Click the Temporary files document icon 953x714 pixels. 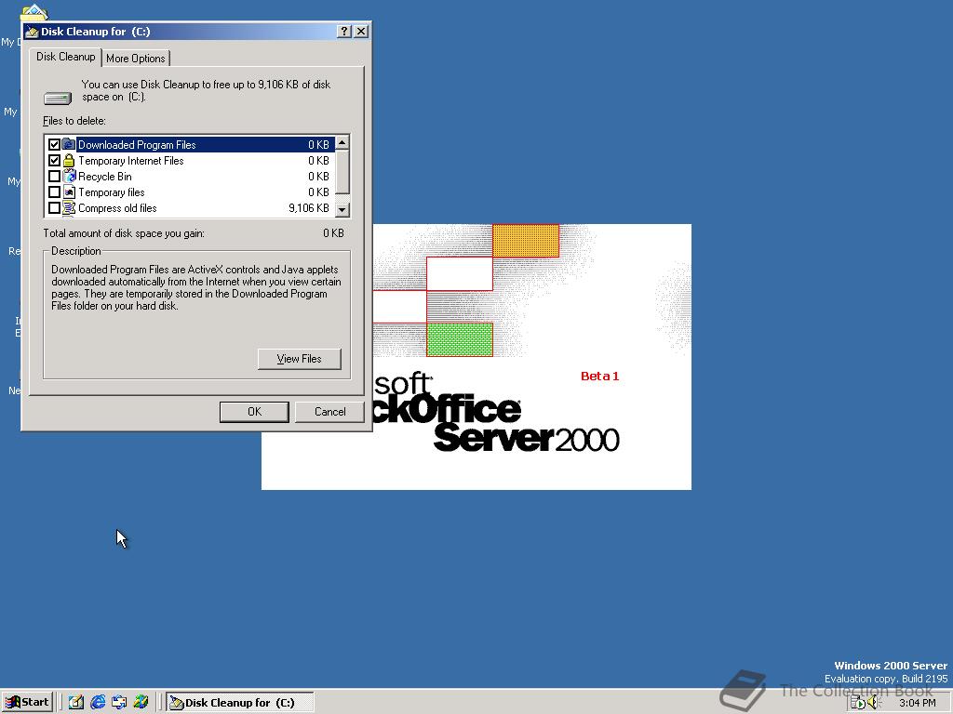point(69,192)
